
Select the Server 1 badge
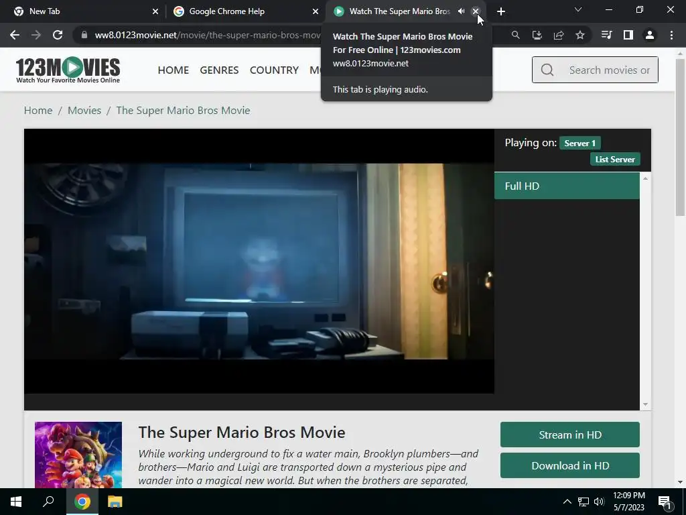[579, 144]
